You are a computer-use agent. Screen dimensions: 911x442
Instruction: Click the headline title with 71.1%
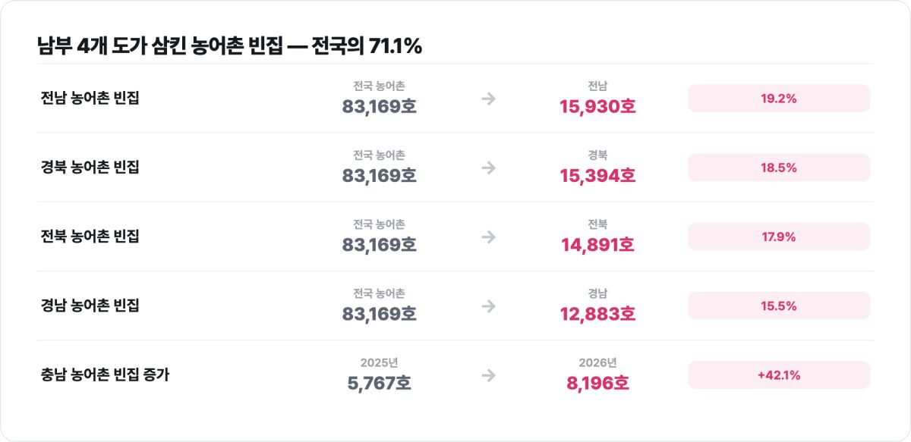230,46
